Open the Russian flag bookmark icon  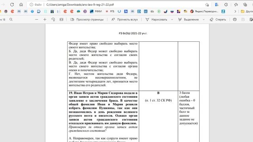tap(172, 11)
